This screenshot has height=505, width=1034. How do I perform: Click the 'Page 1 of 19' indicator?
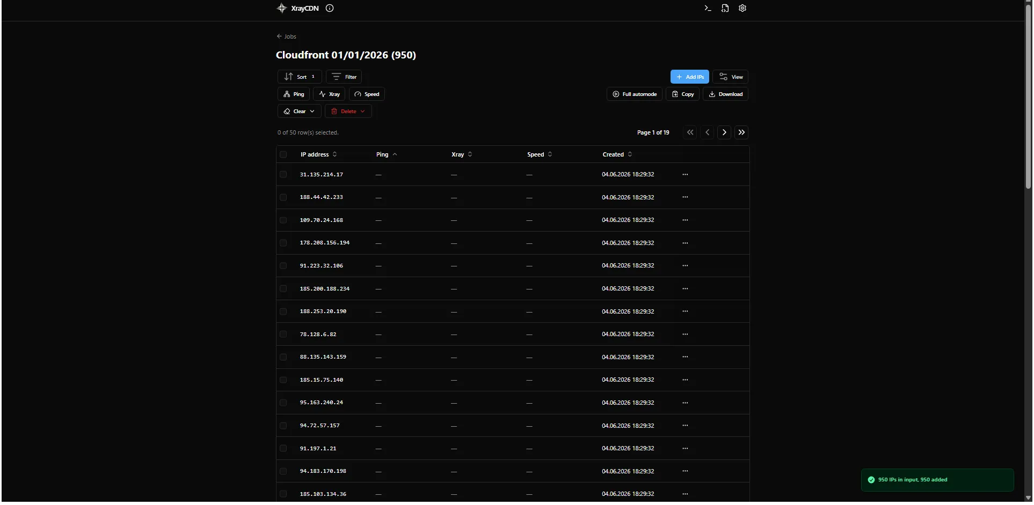point(653,132)
